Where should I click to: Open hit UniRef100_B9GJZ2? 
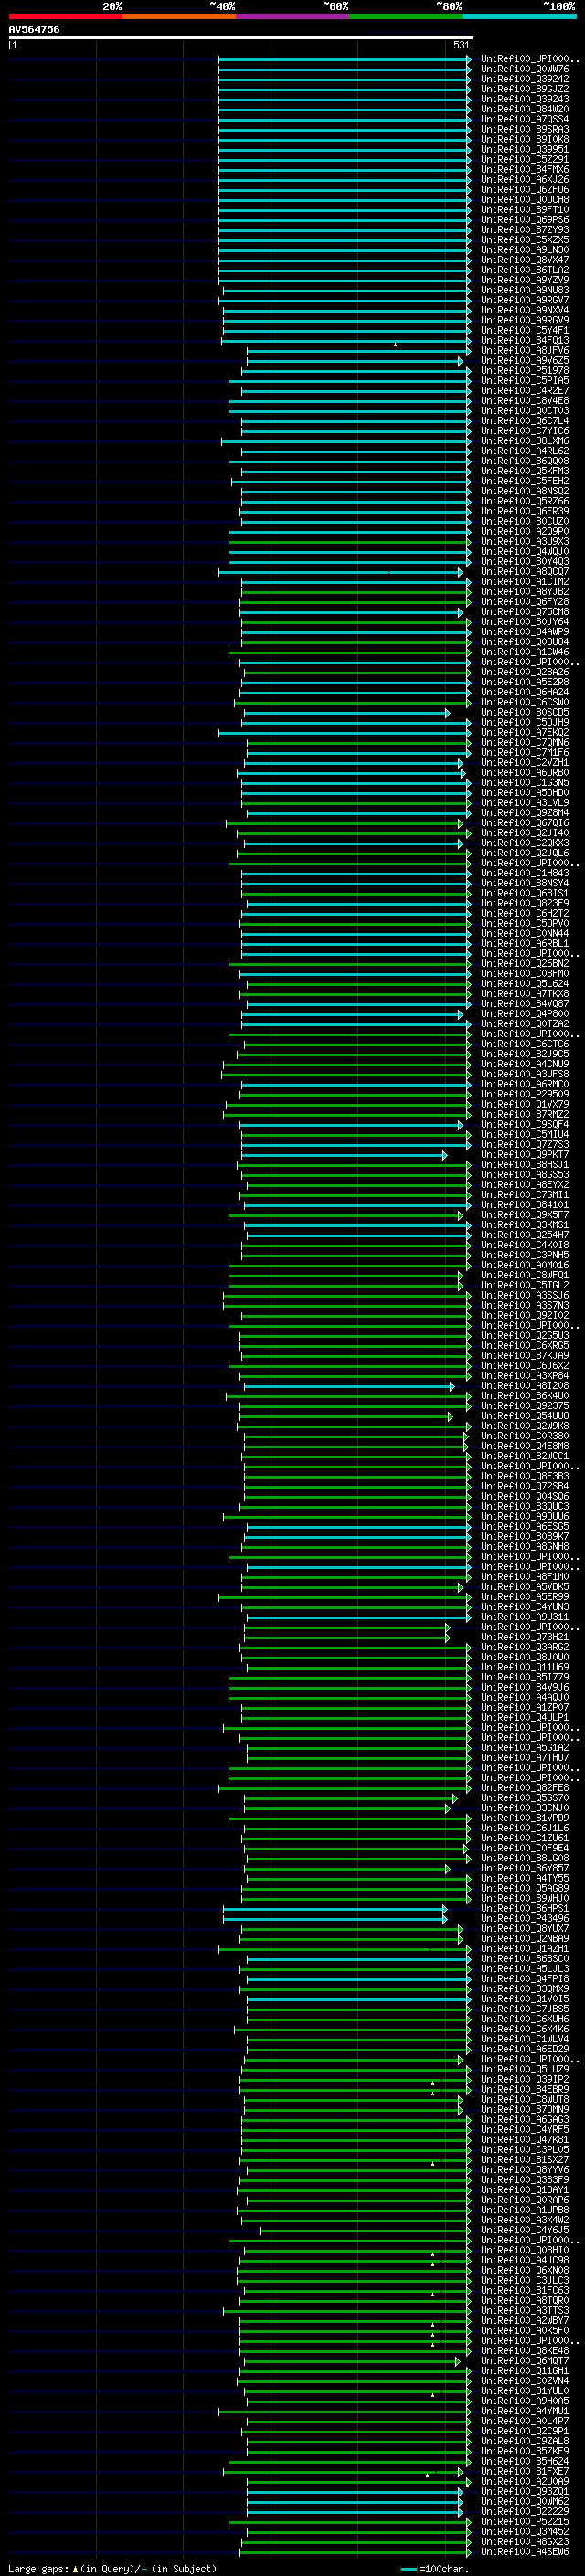(525, 89)
